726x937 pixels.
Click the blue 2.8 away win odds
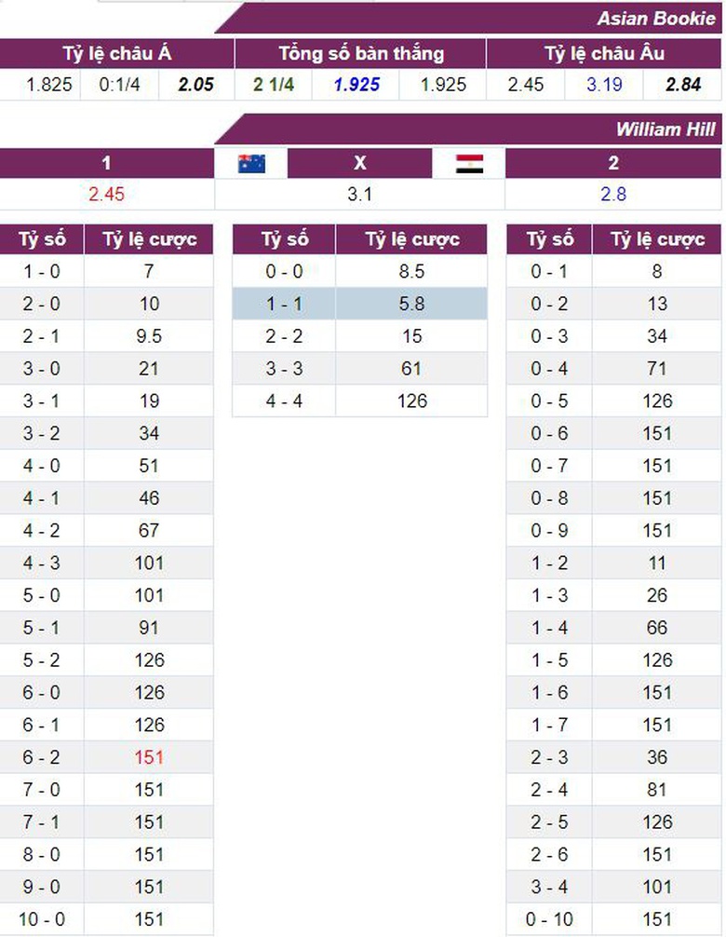point(613,195)
